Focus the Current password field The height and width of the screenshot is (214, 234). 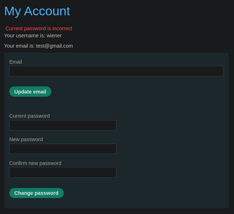pyautogui.click(x=63, y=125)
